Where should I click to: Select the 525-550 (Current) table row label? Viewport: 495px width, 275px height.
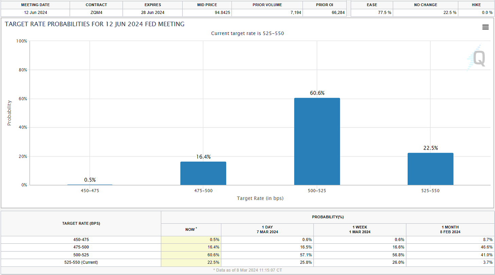81,262
